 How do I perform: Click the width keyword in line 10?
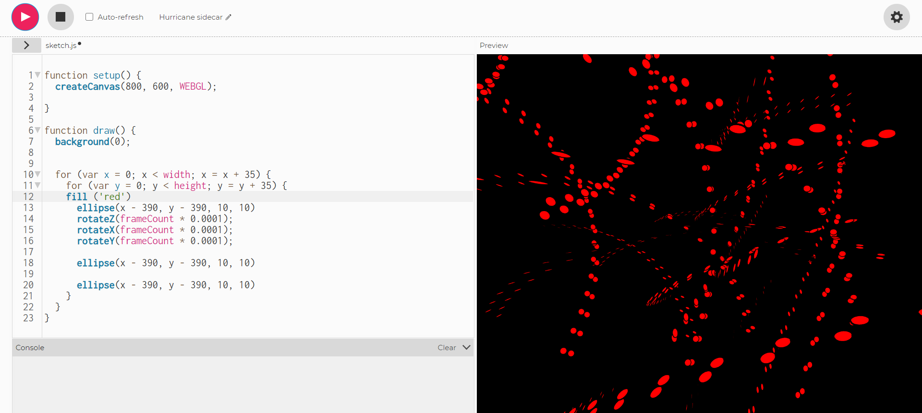pos(176,175)
